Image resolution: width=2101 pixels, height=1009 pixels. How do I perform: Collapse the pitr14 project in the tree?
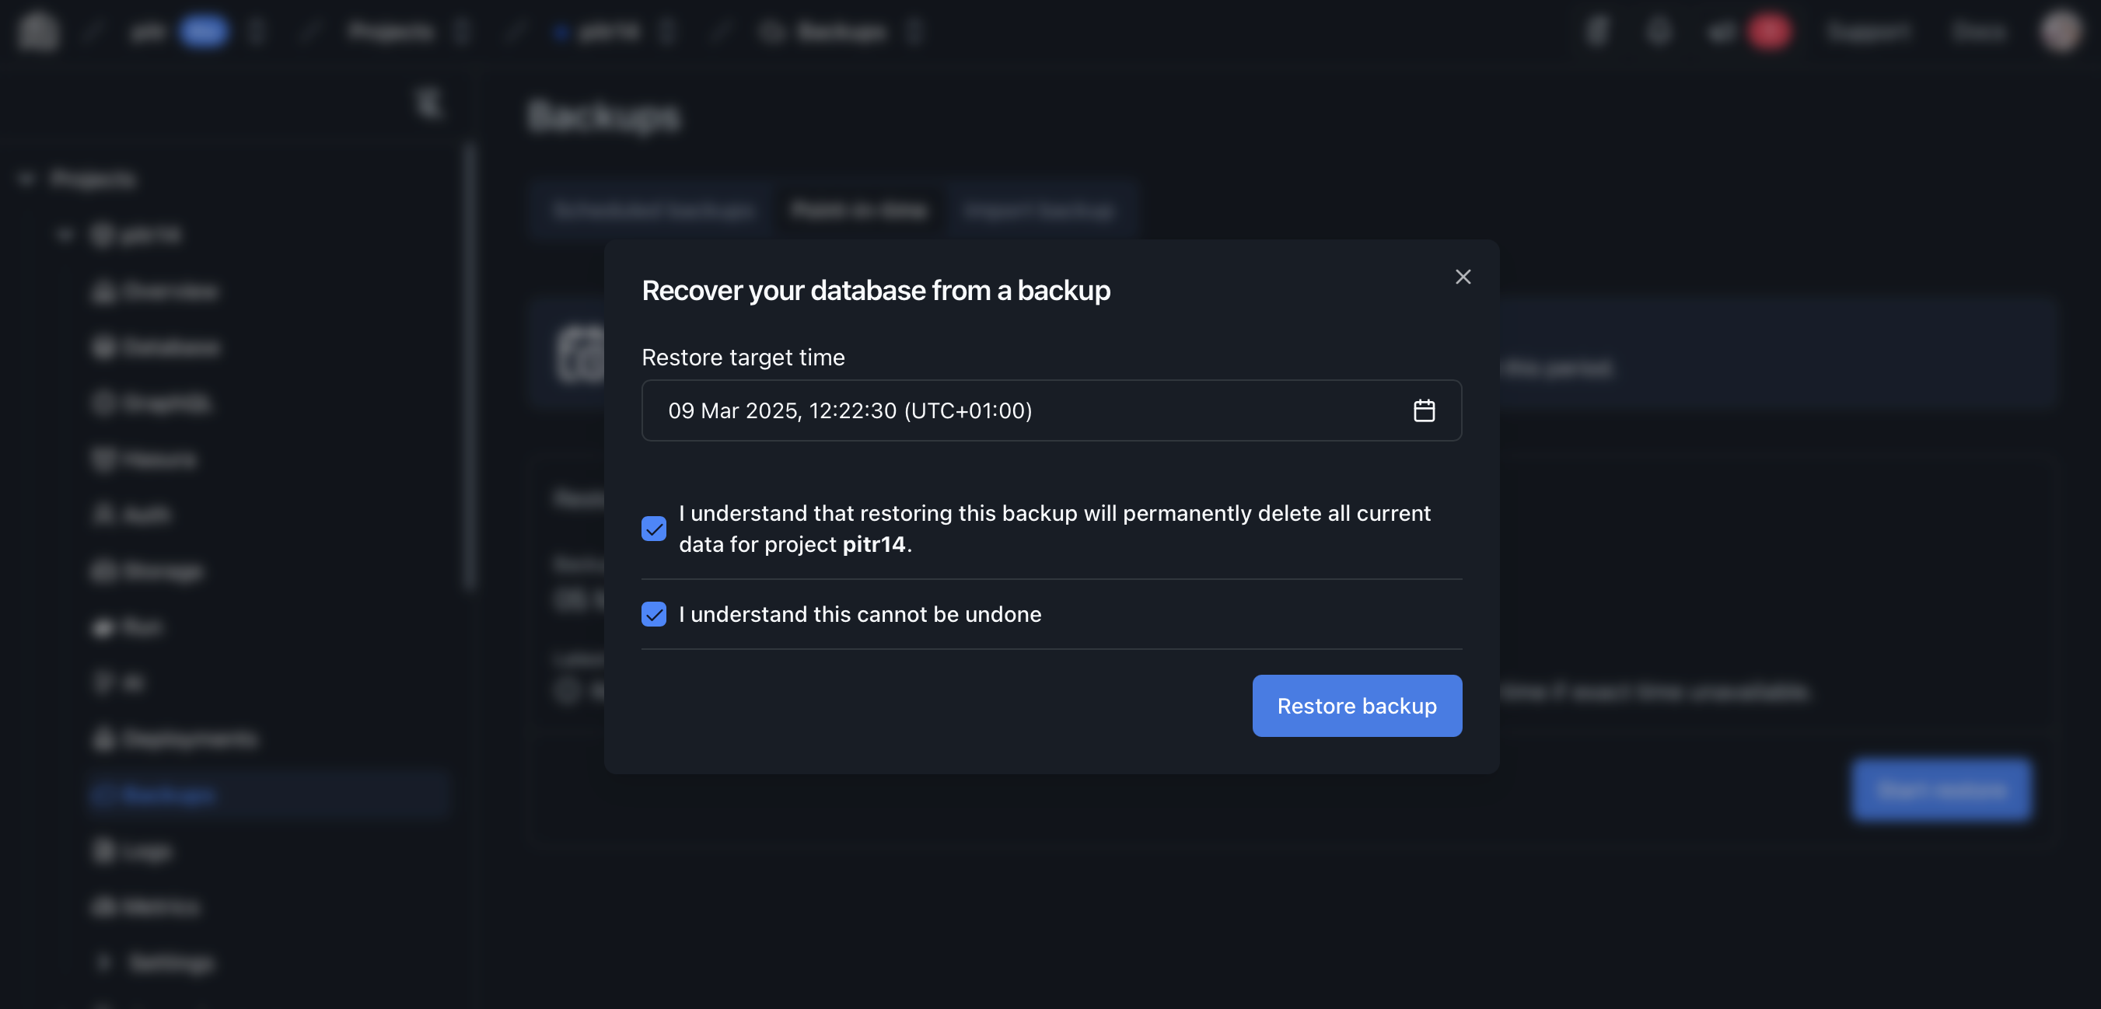65,234
